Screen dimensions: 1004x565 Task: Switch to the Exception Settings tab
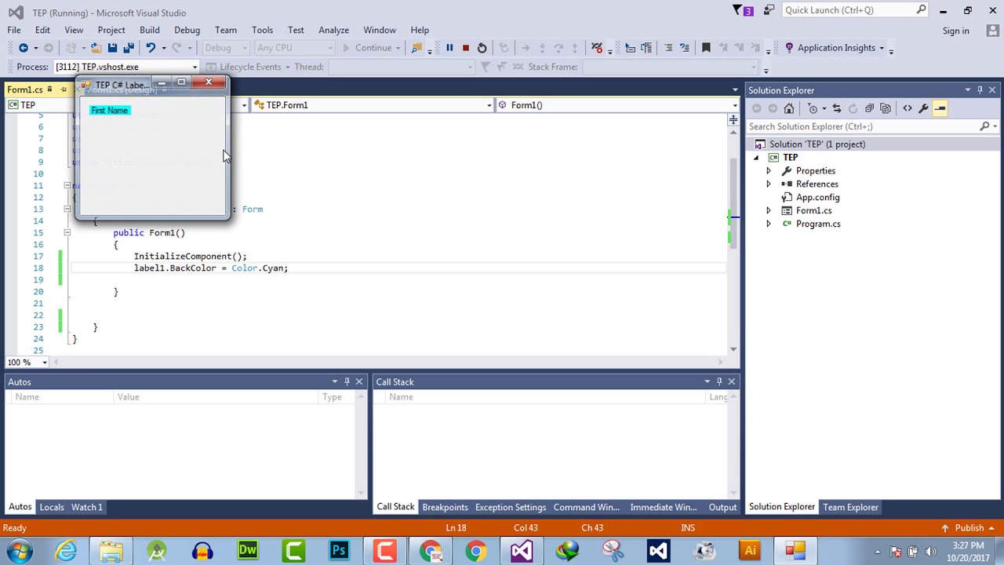point(510,507)
